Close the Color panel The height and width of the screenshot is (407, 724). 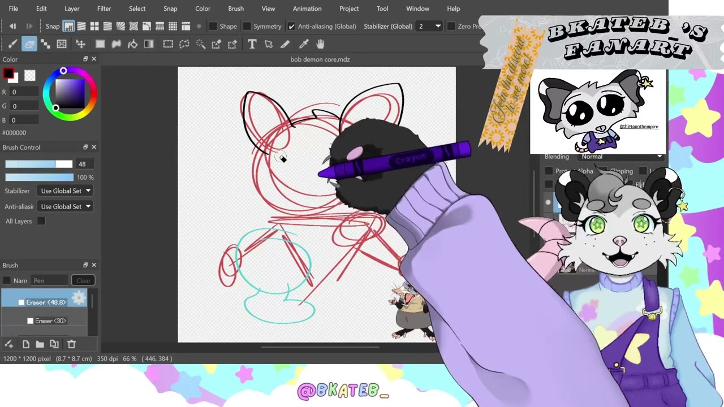click(94, 59)
